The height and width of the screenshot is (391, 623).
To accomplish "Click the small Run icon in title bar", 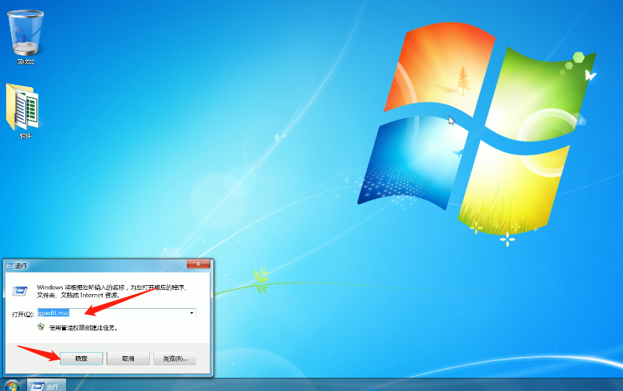I will point(10,266).
